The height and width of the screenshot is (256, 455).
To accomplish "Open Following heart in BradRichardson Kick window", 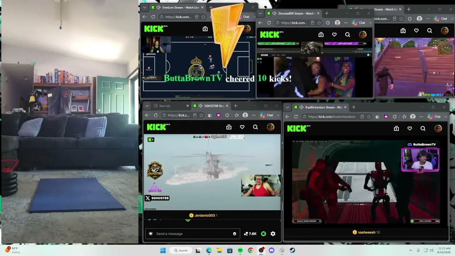I will (409, 128).
